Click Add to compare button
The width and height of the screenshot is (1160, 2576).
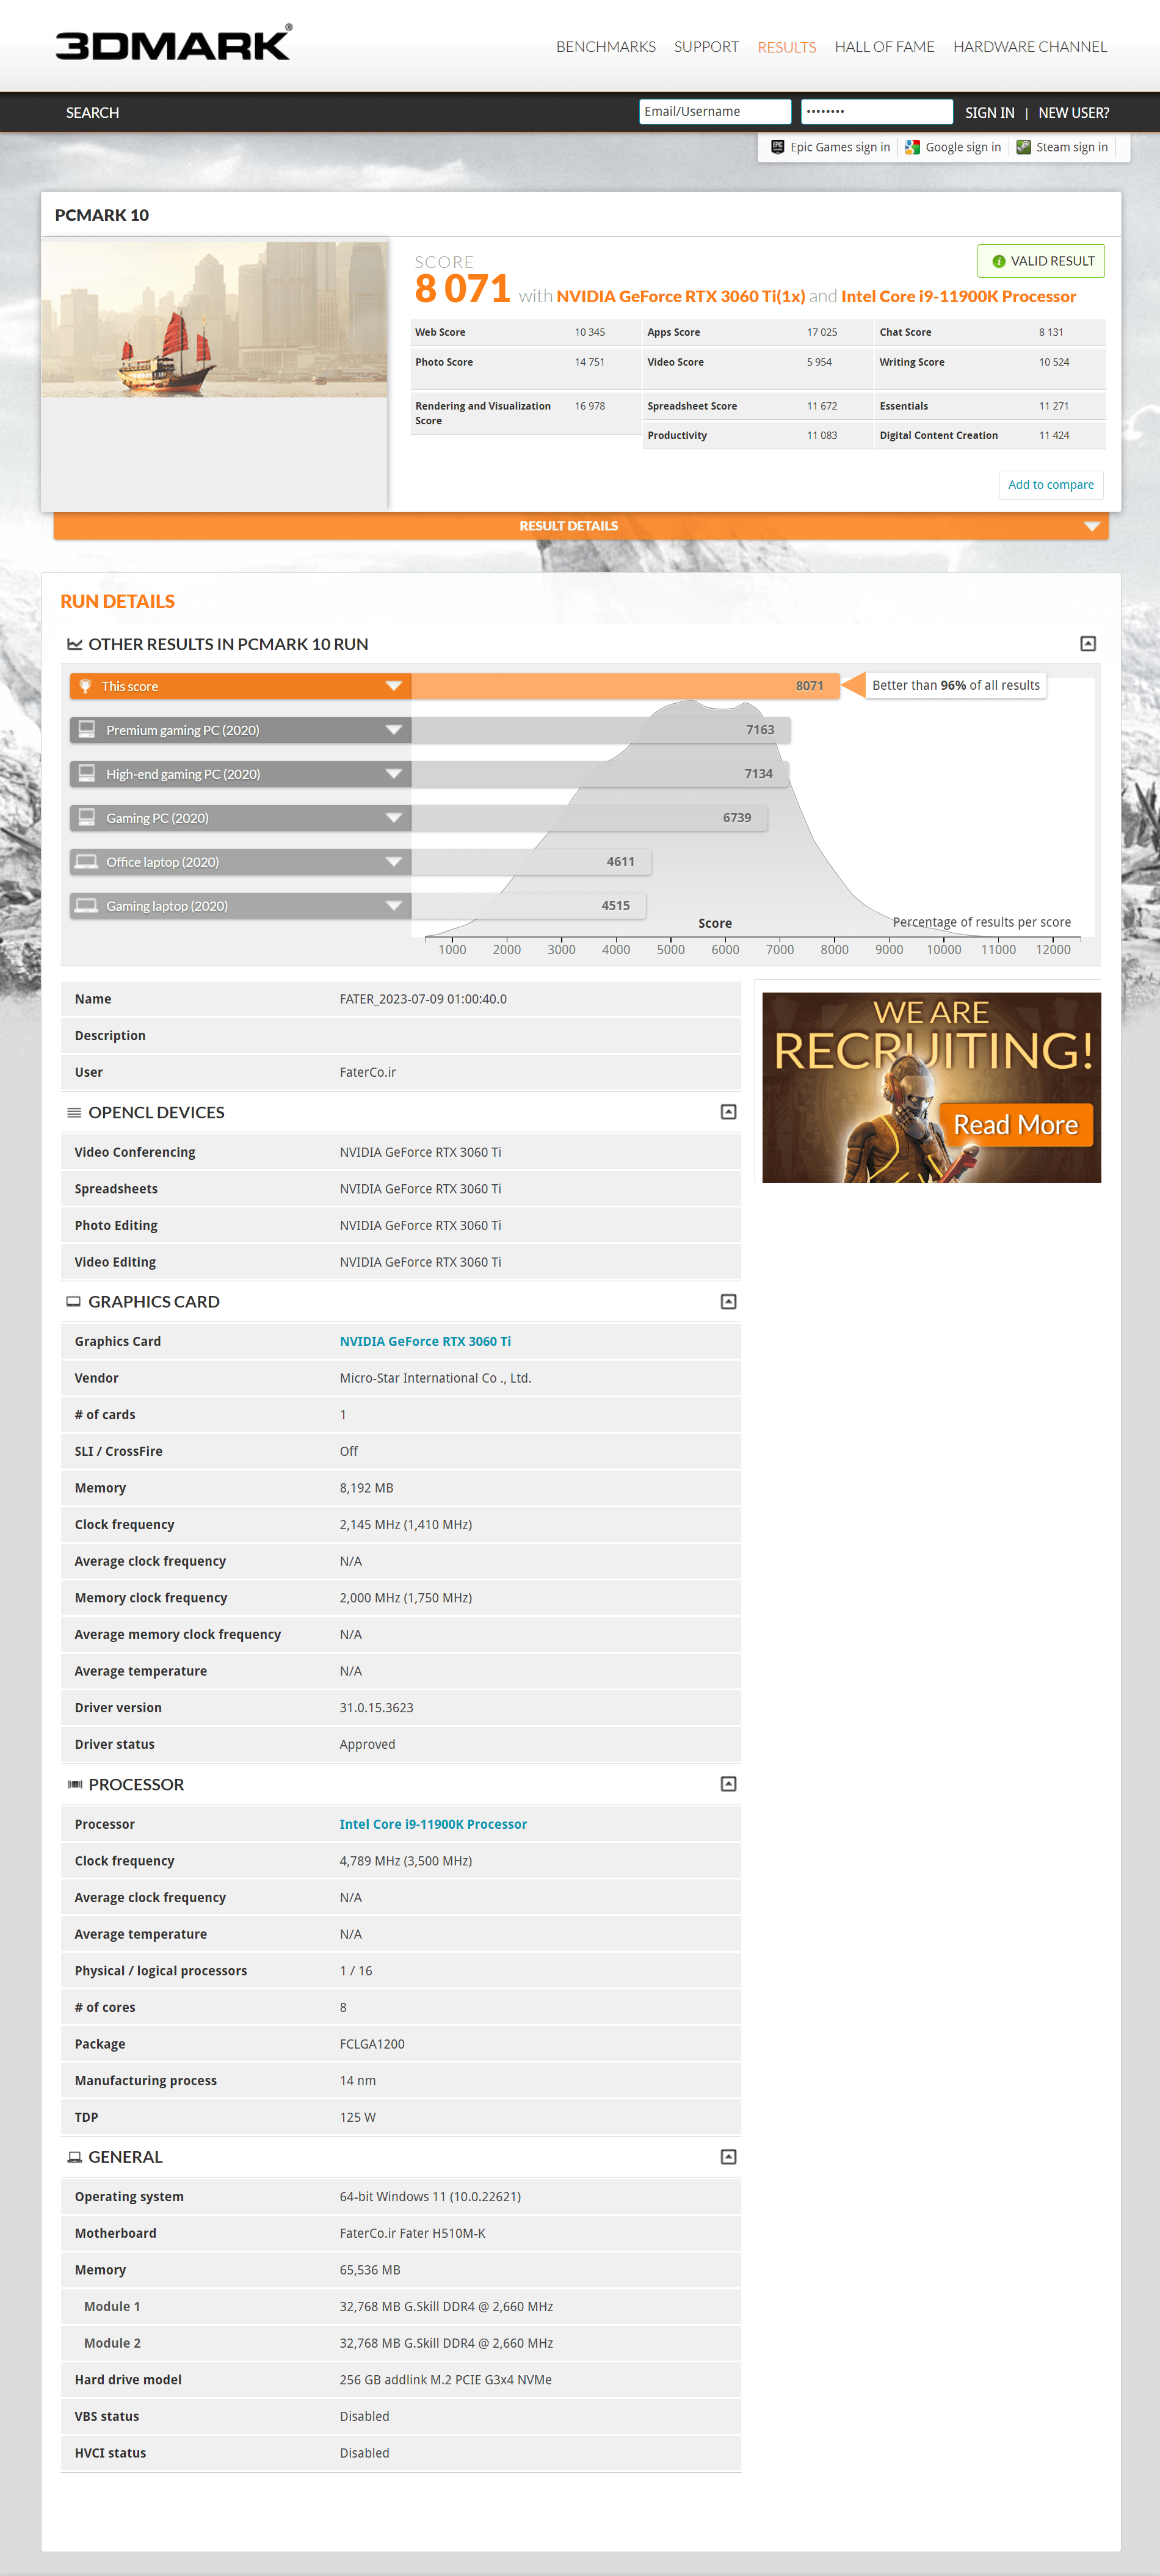pyautogui.click(x=1050, y=485)
